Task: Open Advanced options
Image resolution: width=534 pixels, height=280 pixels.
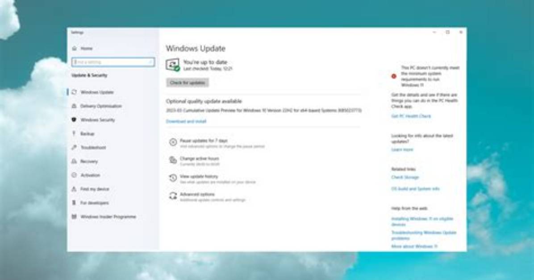Action: pos(197,194)
